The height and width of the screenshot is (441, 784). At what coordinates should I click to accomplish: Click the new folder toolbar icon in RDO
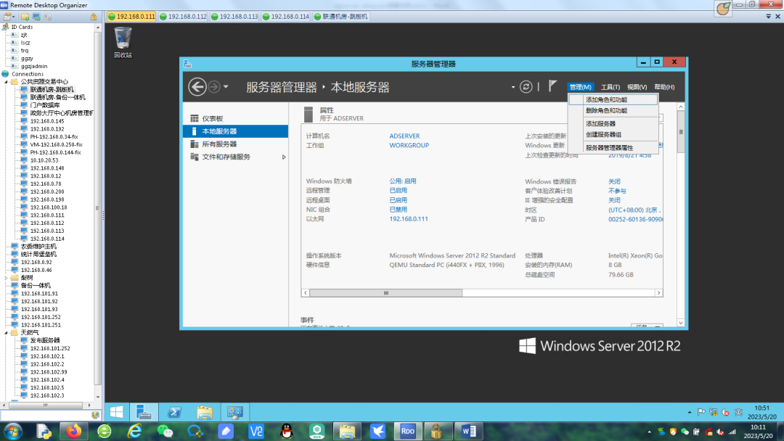[x=25, y=17]
